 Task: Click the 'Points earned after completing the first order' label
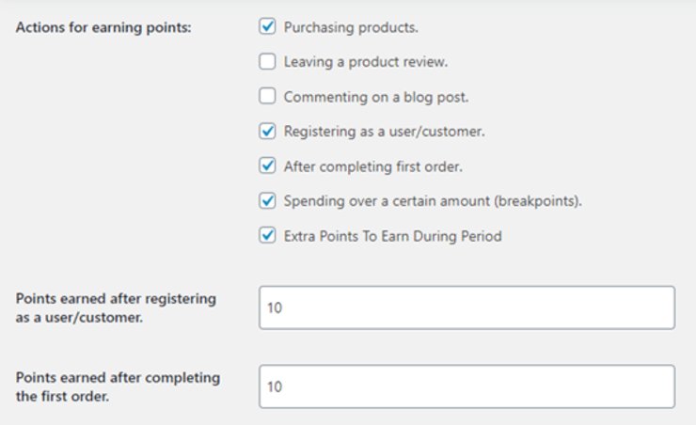click(x=118, y=386)
